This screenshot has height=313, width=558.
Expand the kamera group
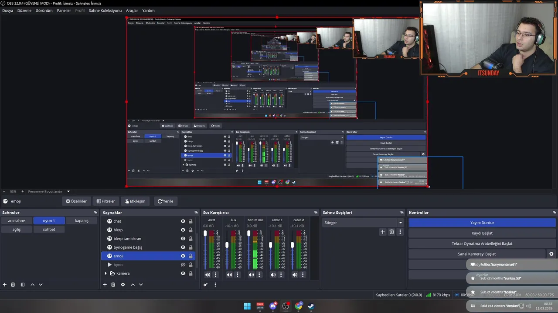[x=105, y=273]
